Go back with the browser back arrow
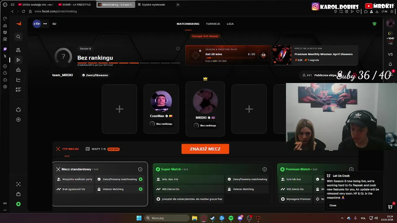Viewport: 397px width, 223px height. [12, 11]
